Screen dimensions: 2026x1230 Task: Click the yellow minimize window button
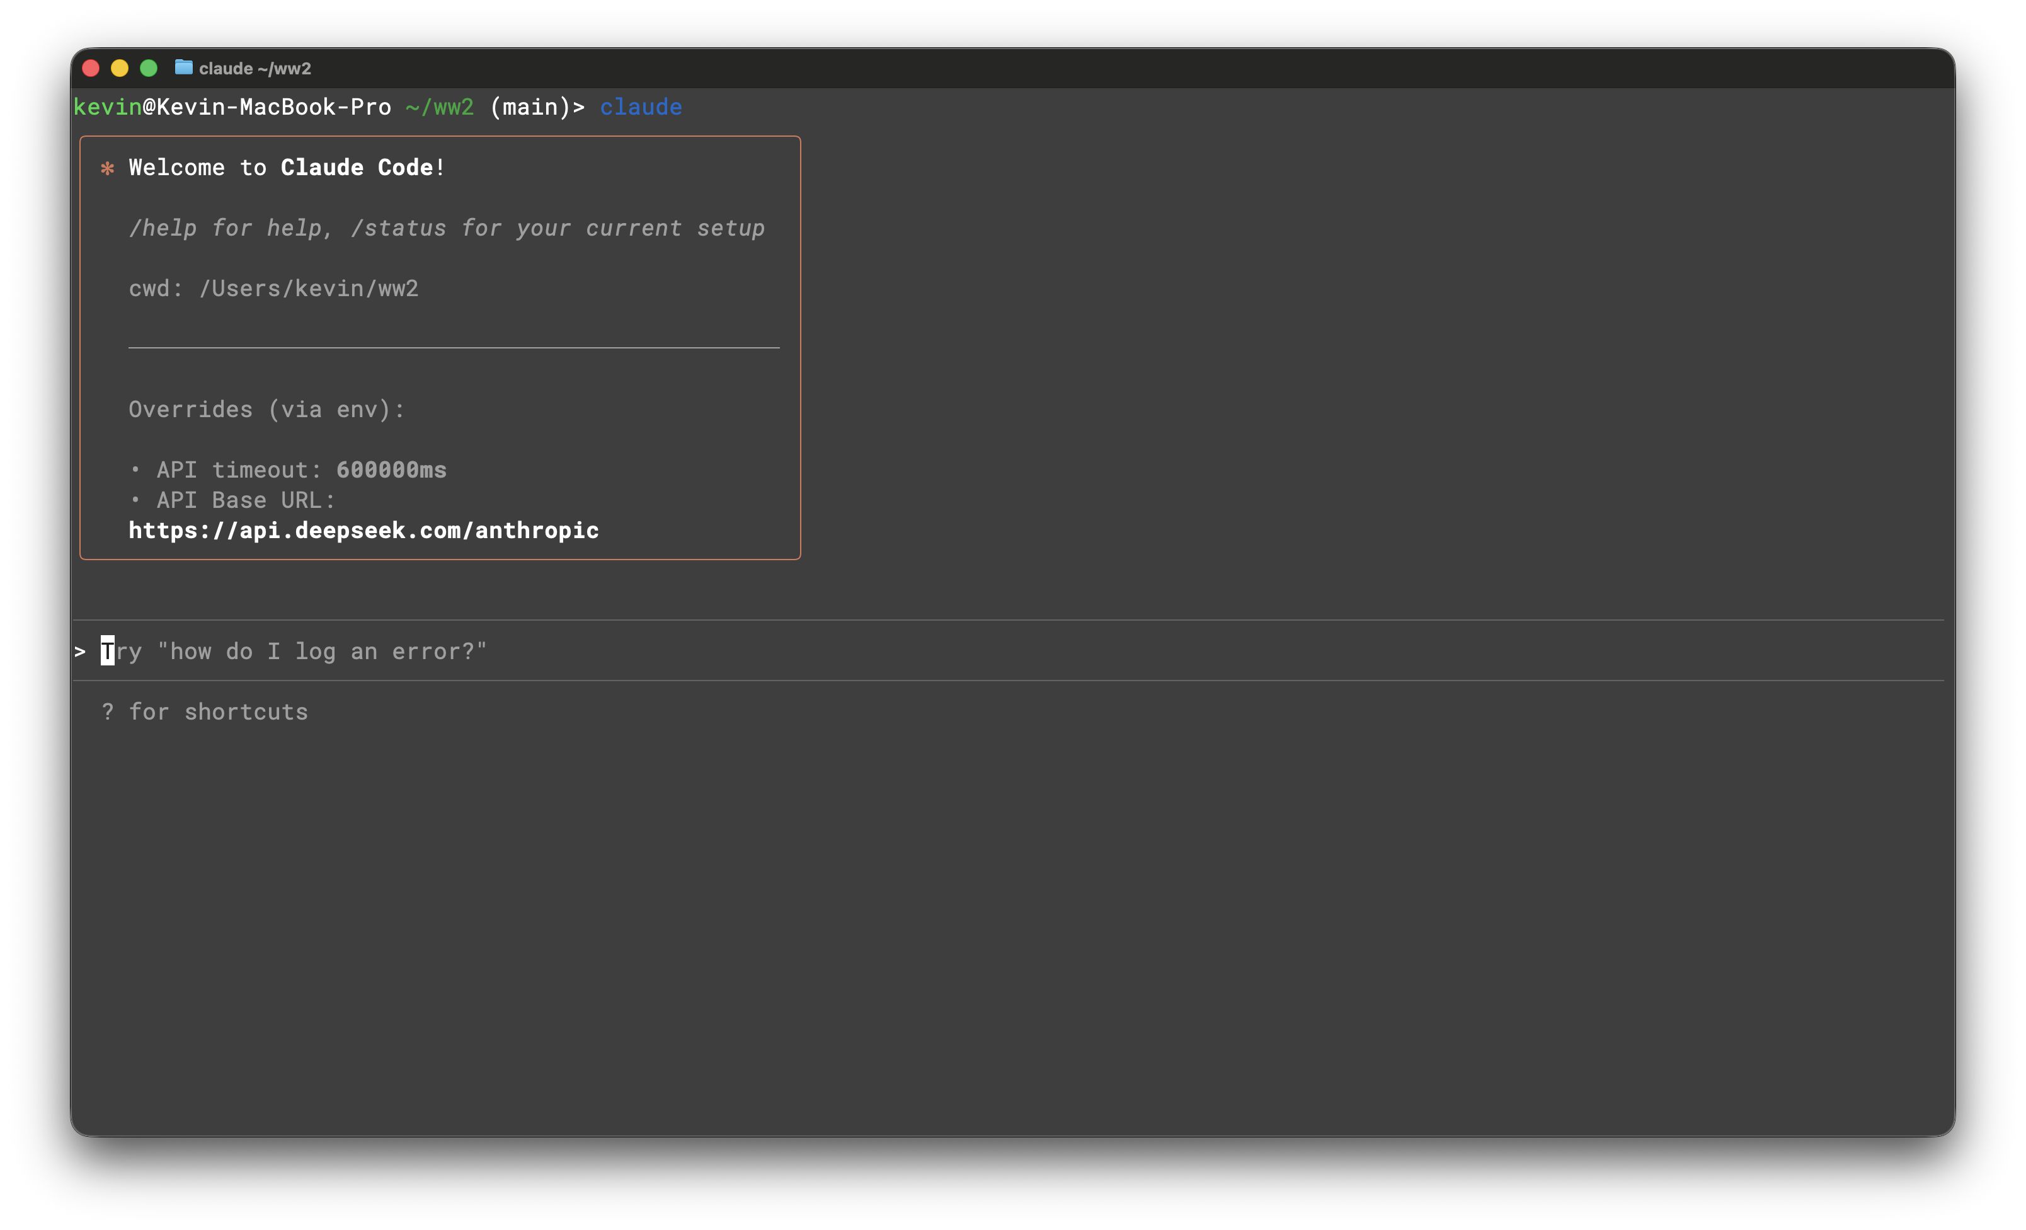(120, 68)
